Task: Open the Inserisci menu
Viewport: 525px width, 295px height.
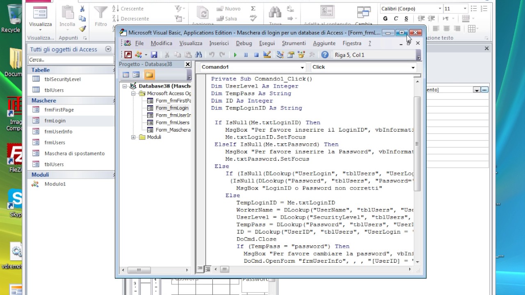Action: (x=219, y=43)
